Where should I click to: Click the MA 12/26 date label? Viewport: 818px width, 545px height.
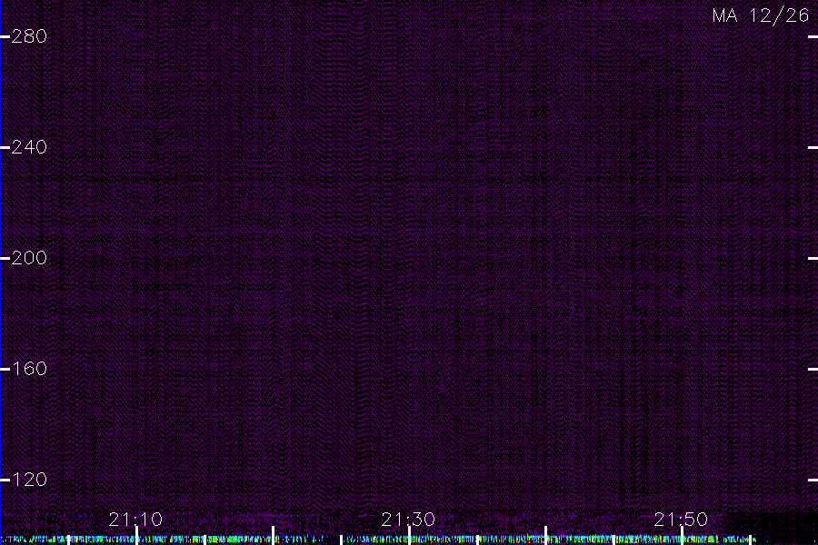(x=761, y=15)
